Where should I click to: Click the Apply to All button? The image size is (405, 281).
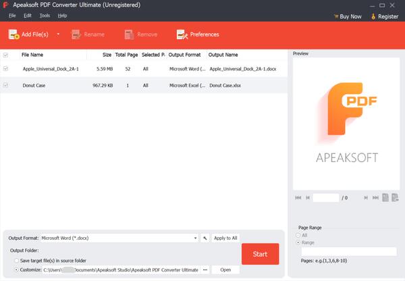[225, 238]
